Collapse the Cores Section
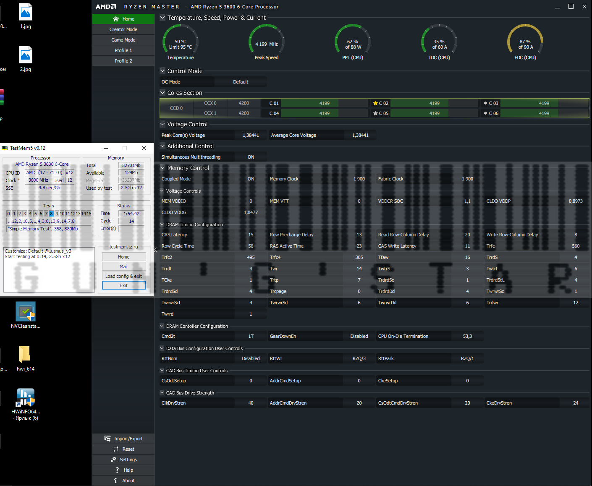 (x=162, y=93)
